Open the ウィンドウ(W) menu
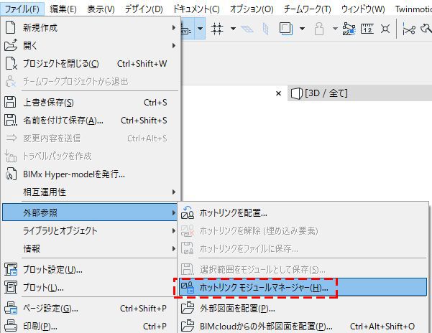432x333 pixels. pyautogui.click(x=363, y=9)
